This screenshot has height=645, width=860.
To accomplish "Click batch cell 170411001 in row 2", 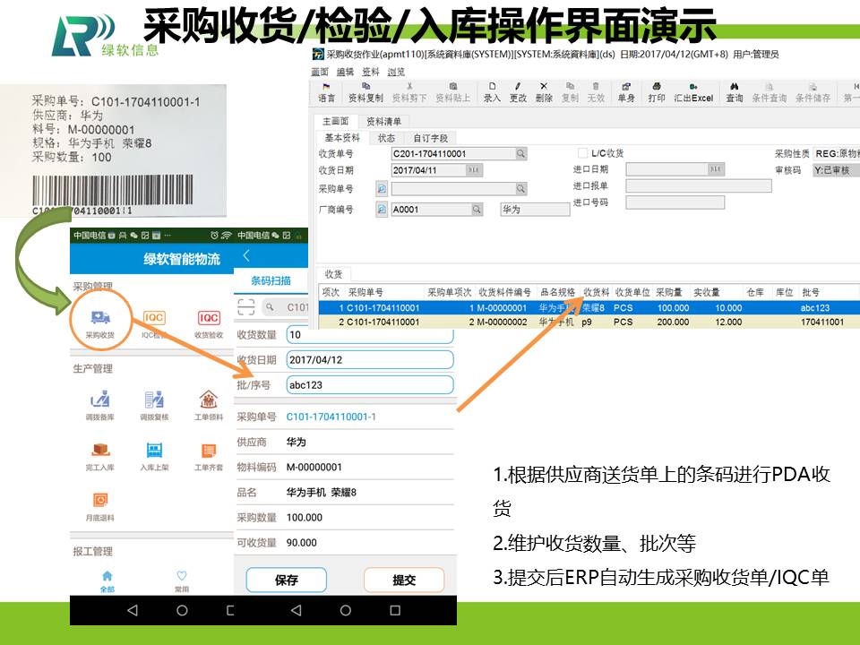I will pyautogui.click(x=821, y=322).
